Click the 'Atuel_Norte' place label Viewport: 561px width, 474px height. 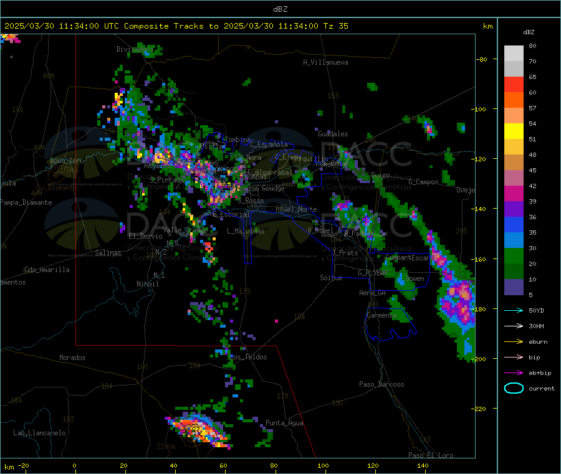[x=296, y=209]
